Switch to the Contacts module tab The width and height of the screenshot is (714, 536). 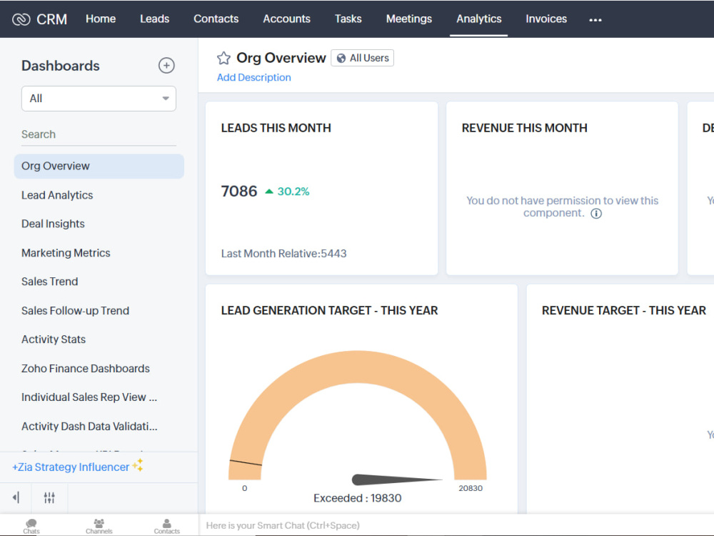click(x=216, y=19)
